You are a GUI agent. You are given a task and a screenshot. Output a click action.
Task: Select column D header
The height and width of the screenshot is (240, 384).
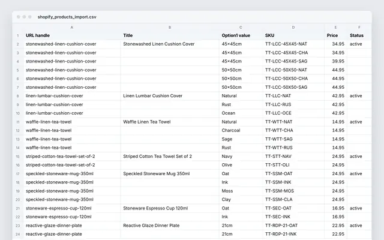[293, 28]
